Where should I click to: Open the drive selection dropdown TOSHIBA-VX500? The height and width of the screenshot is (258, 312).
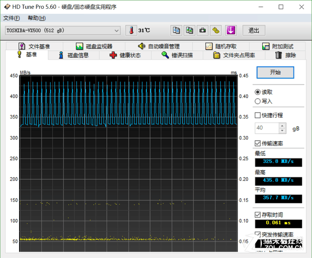tap(63, 30)
